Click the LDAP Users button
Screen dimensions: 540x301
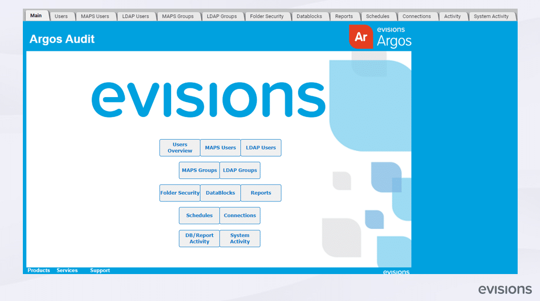coord(261,147)
